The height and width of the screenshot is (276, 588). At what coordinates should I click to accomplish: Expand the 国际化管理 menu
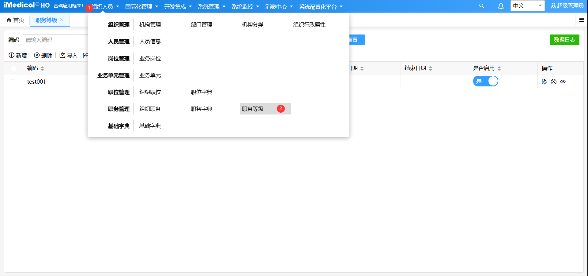(141, 6)
